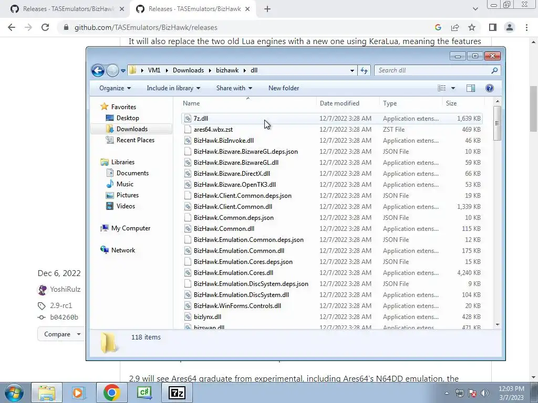Select the BizHawk.Emulation.Cores.dll file icon
Screen dimensions: 538x403
[188, 273]
